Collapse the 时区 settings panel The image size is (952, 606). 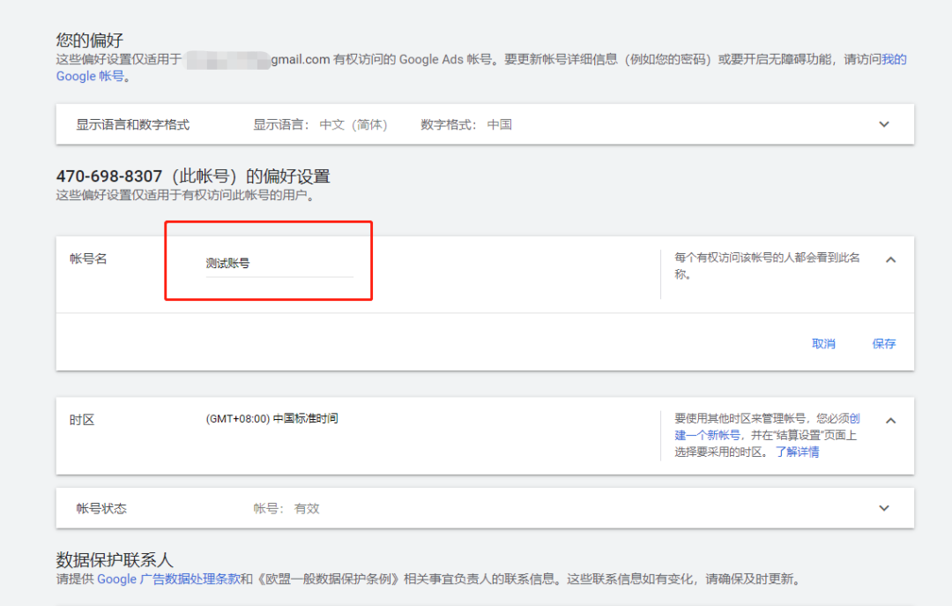pyautogui.click(x=890, y=419)
